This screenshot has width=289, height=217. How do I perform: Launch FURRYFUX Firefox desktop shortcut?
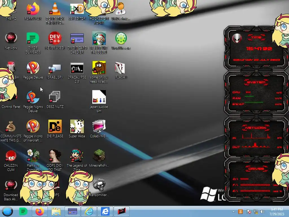[33, 11]
